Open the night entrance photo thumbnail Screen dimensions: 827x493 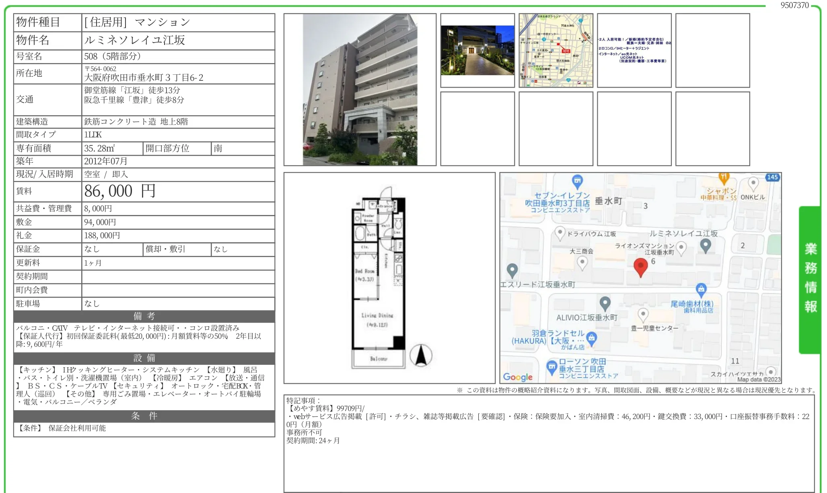[477, 51]
